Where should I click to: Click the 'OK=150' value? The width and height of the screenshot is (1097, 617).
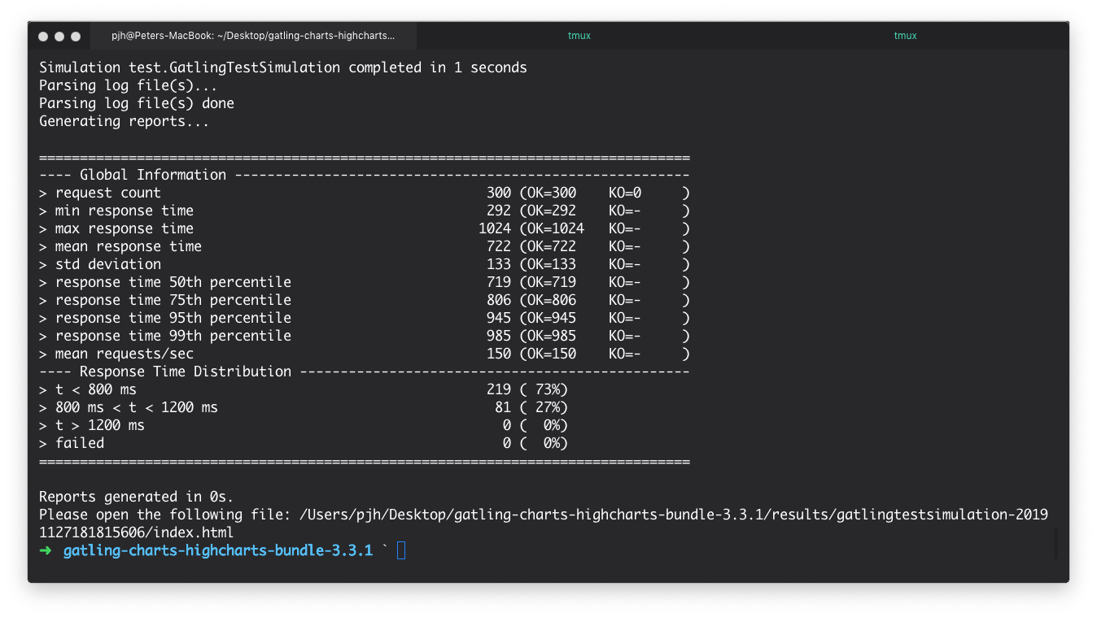click(x=552, y=354)
